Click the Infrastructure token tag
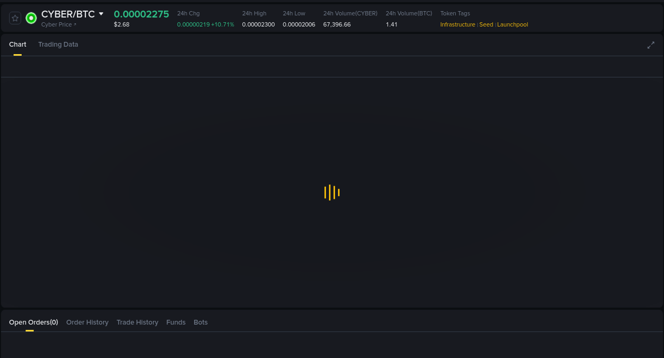The height and width of the screenshot is (358, 664). click(457, 24)
